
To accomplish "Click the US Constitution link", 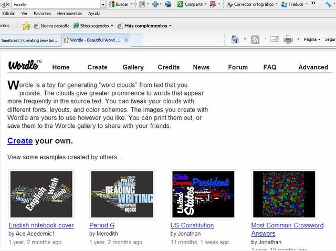I will coord(192,225).
